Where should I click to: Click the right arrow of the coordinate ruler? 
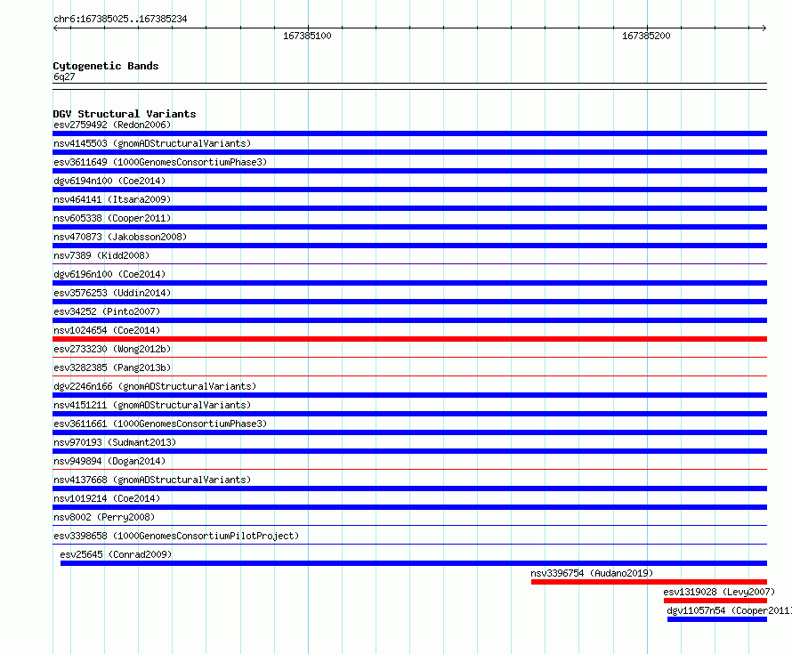click(764, 28)
